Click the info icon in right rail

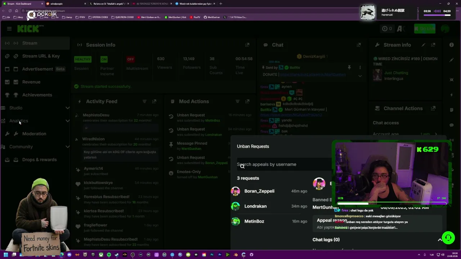click(x=452, y=45)
